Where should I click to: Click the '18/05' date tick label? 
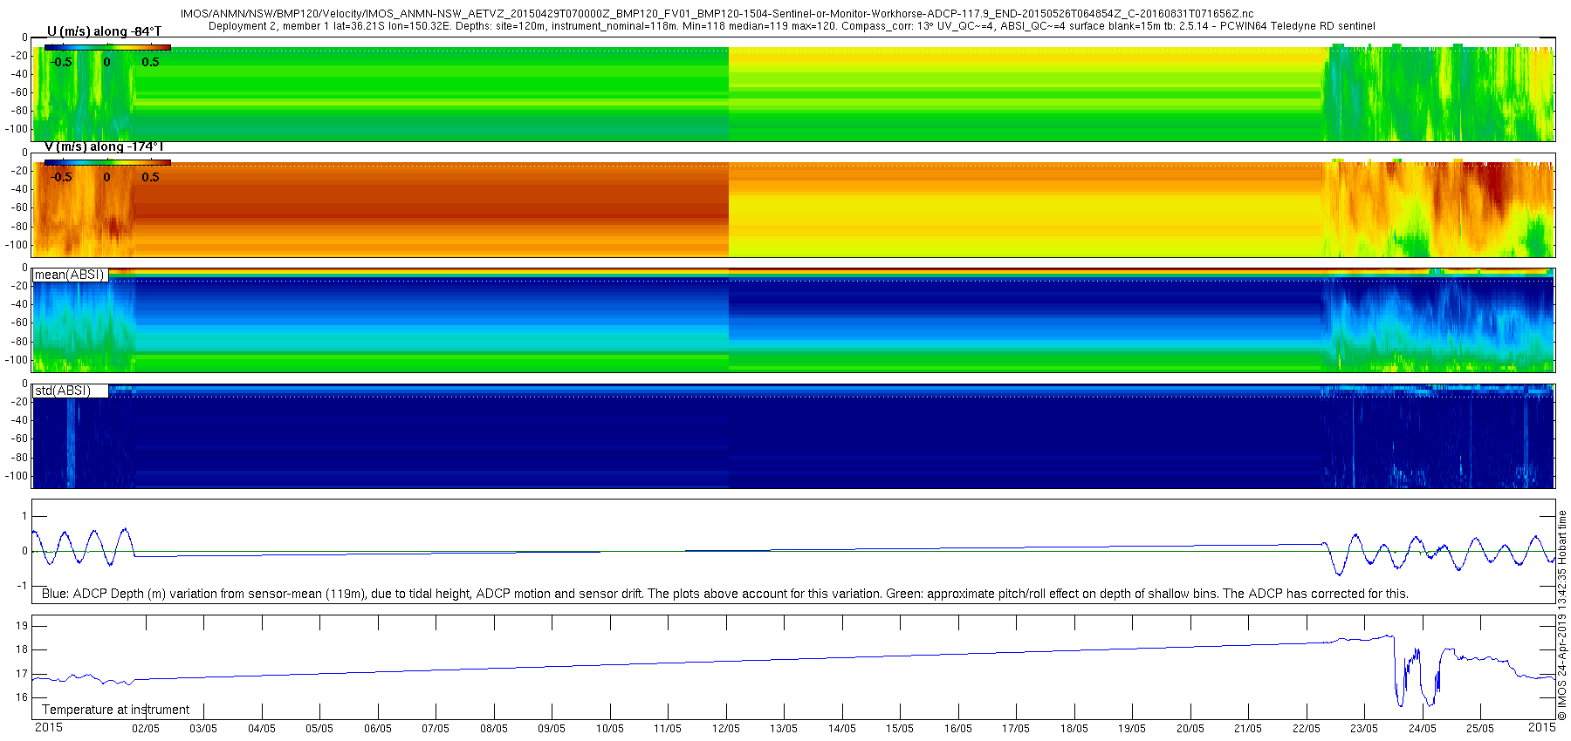click(x=1074, y=729)
